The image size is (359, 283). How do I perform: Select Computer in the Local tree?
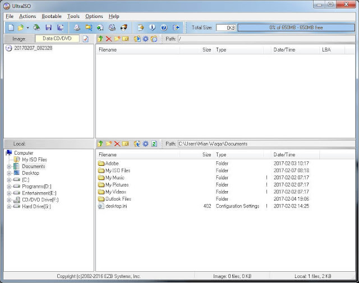[24, 153]
